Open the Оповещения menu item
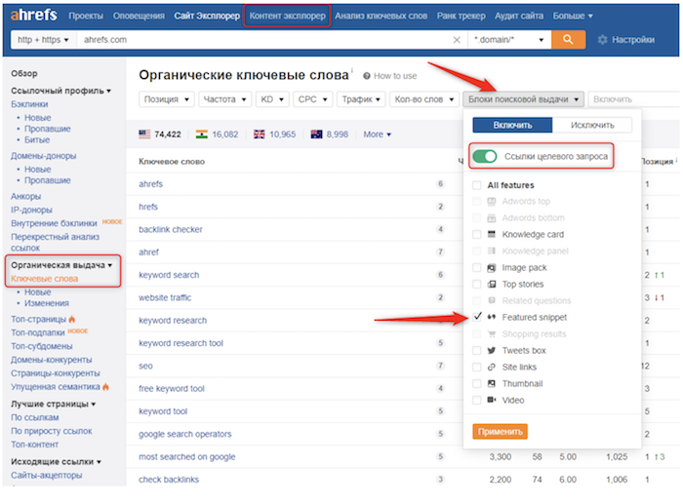This screenshot has height=504, width=683. tap(139, 16)
